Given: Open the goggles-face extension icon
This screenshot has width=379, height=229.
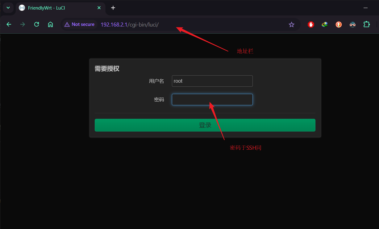Looking at the screenshot, I should (x=352, y=24).
